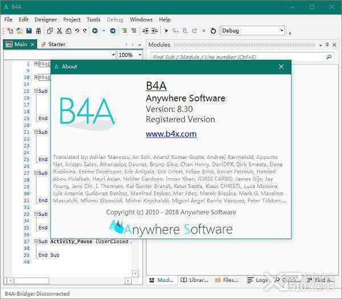Save the project with floppy icon

pos(29,31)
